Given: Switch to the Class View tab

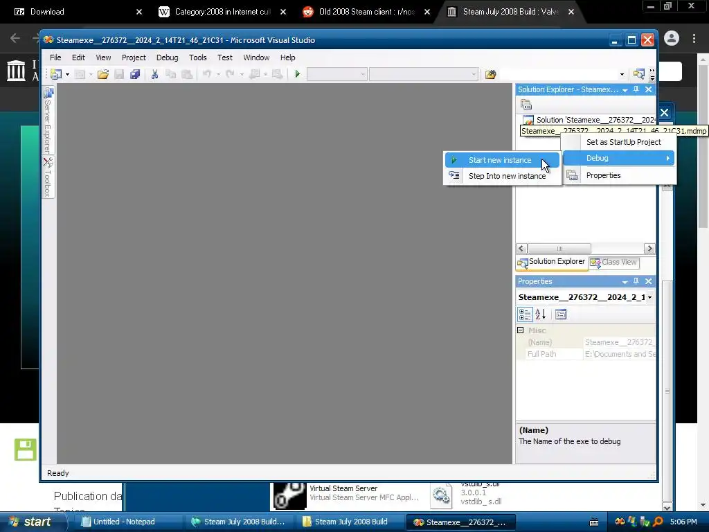Looking at the screenshot, I should (x=614, y=263).
